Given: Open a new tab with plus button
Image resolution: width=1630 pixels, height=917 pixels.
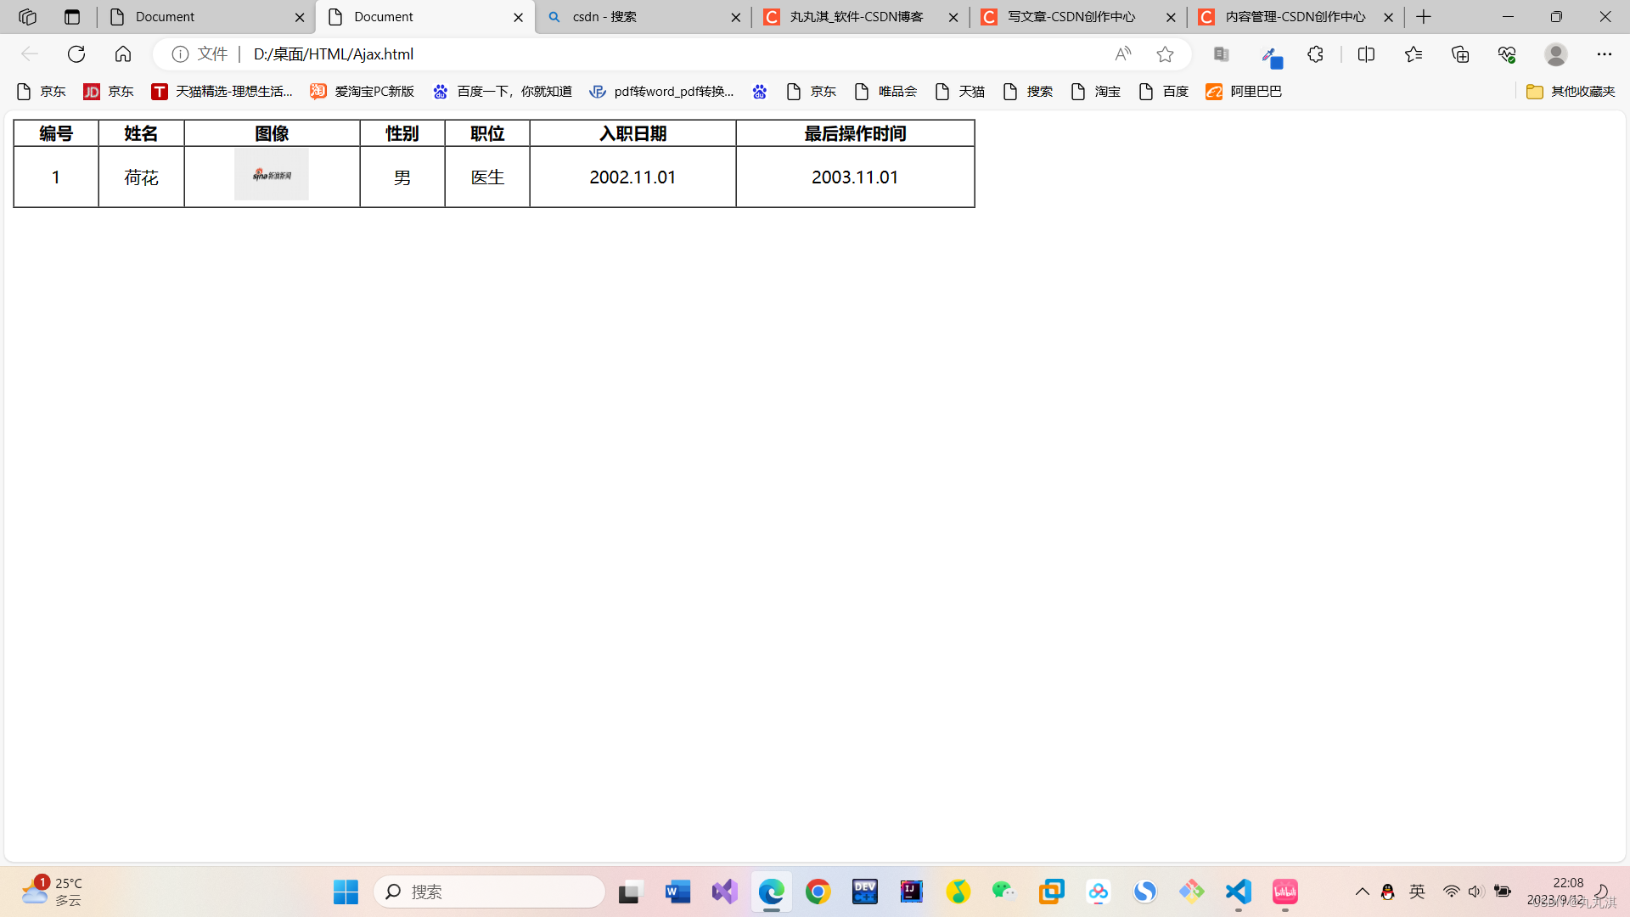Looking at the screenshot, I should (x=1424, y=17).
